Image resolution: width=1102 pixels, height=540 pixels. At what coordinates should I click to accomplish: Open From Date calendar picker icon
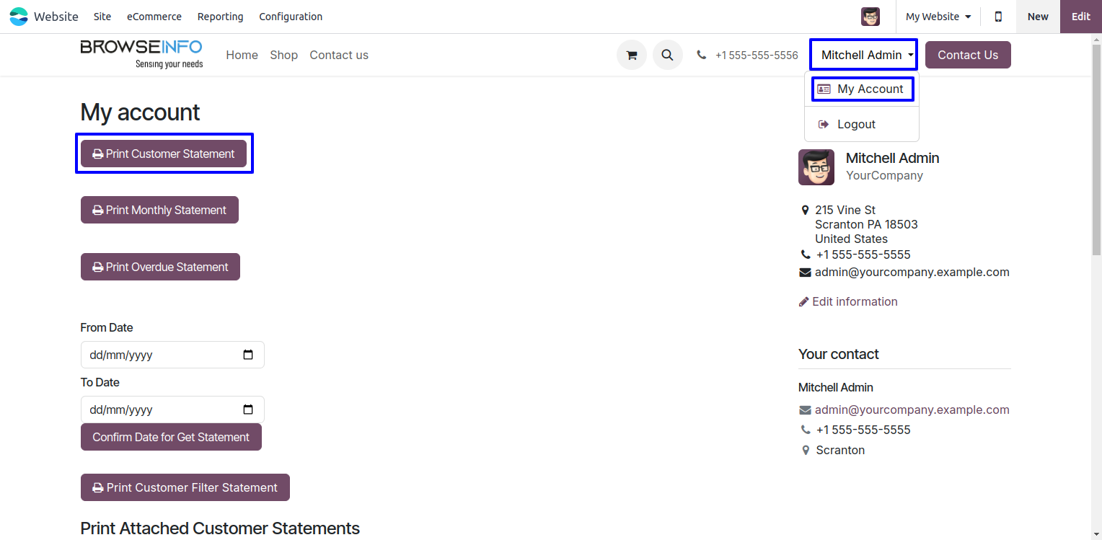pyautogui.click(x=248, y=355)
